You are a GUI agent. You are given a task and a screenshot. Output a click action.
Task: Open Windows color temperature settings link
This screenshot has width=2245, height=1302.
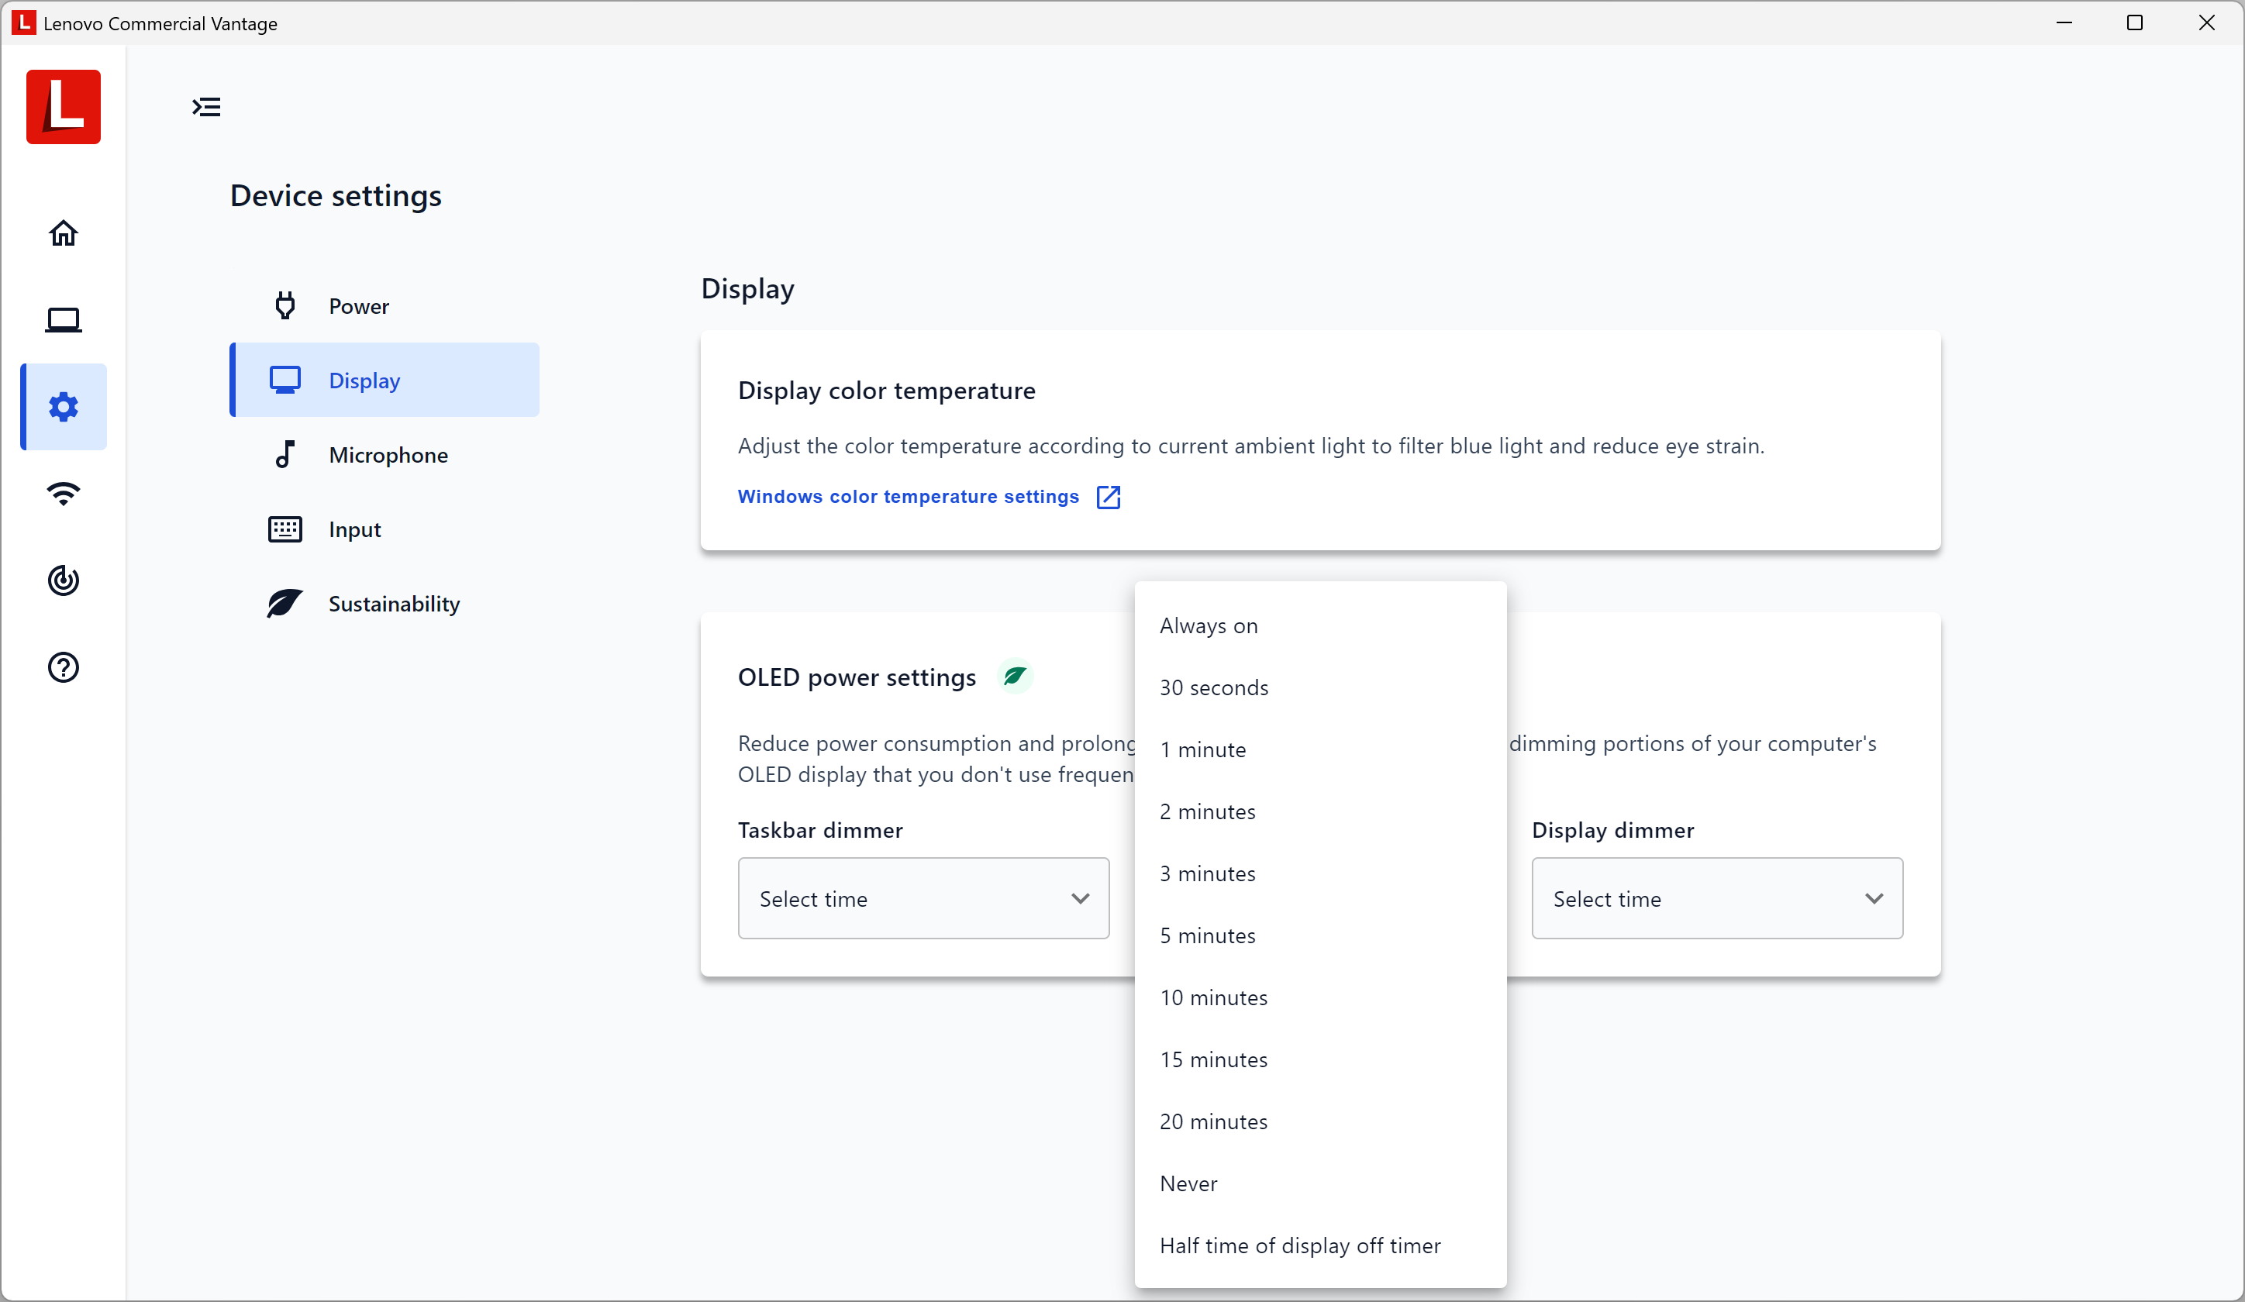pyautogui.click(x=908, y=497)
